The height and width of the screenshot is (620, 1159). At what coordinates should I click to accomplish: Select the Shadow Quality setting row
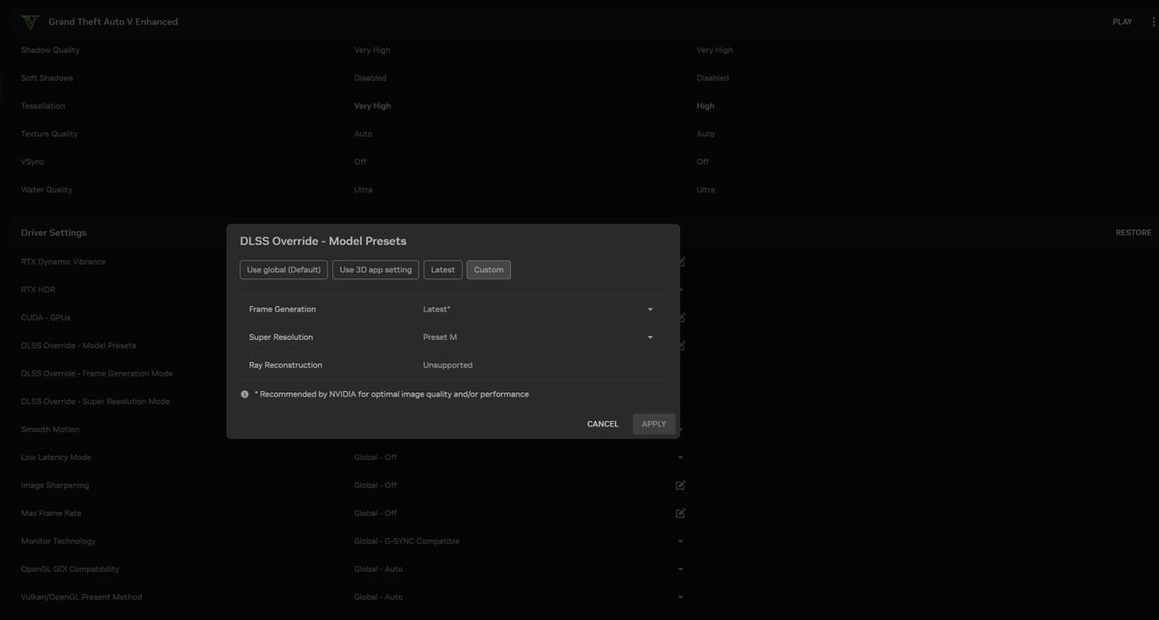tap(579, 50)
